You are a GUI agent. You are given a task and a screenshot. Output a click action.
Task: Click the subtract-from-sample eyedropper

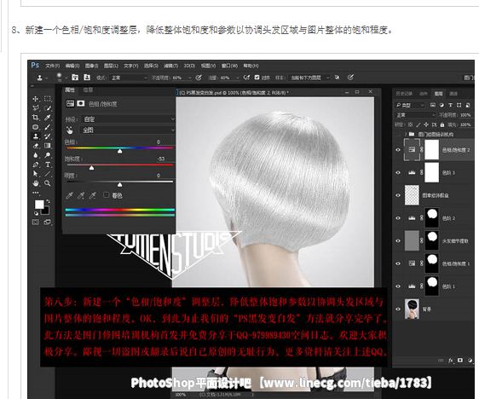[92, 195]
